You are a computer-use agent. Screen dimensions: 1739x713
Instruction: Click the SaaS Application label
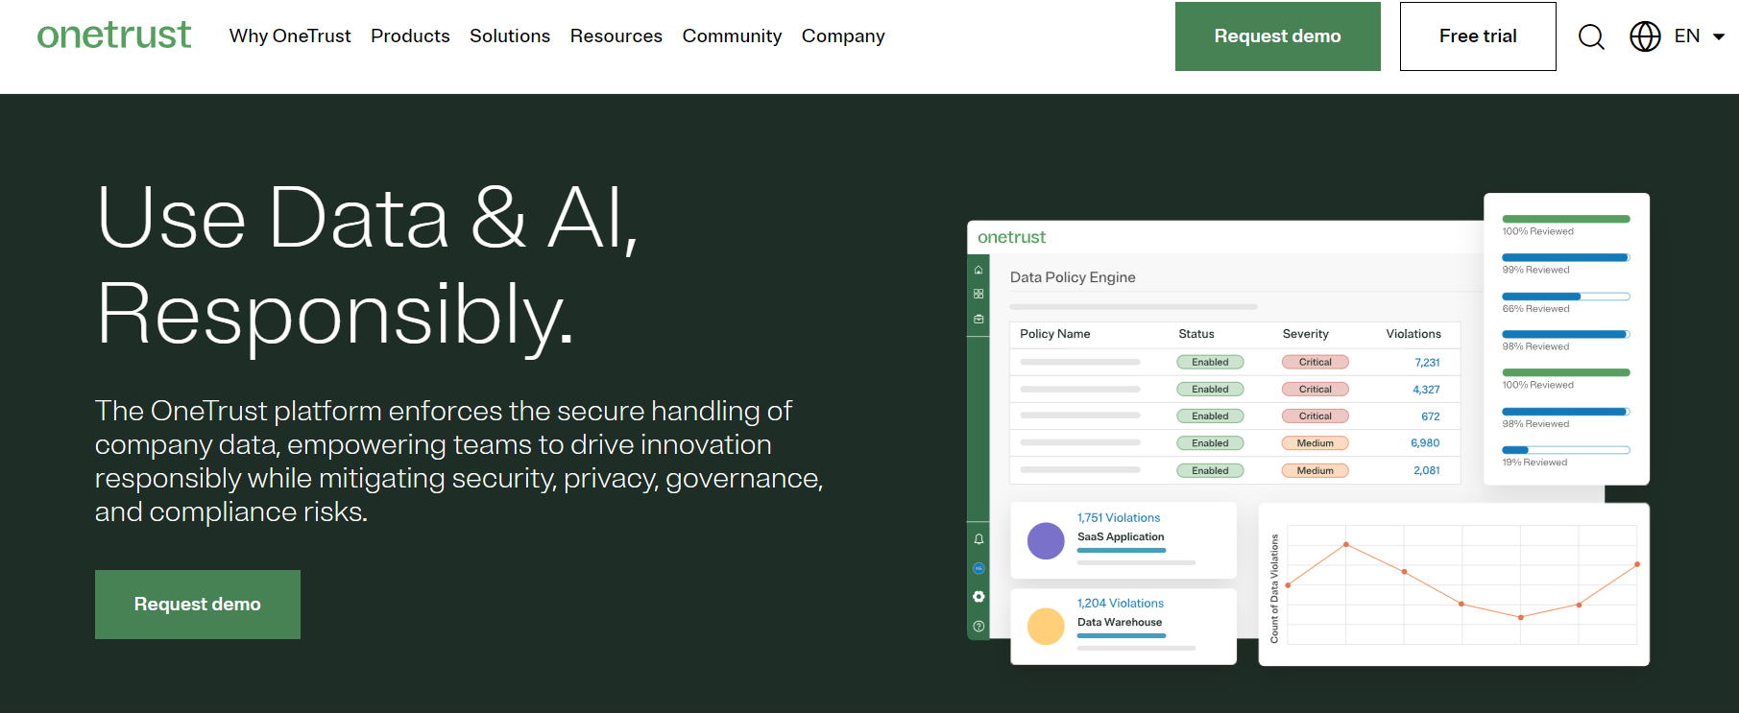pos(1121,537)
